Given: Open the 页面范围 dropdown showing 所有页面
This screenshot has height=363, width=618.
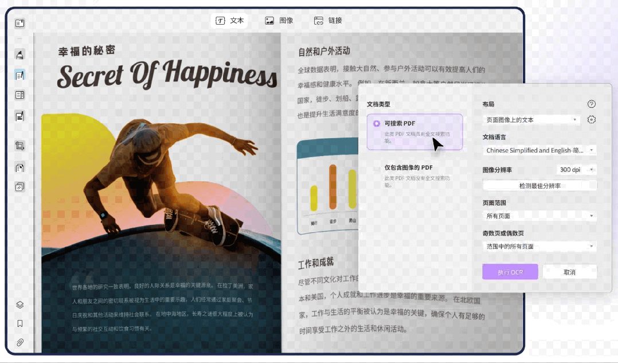Looking at the screenshot, I should (x=539, y=216).
